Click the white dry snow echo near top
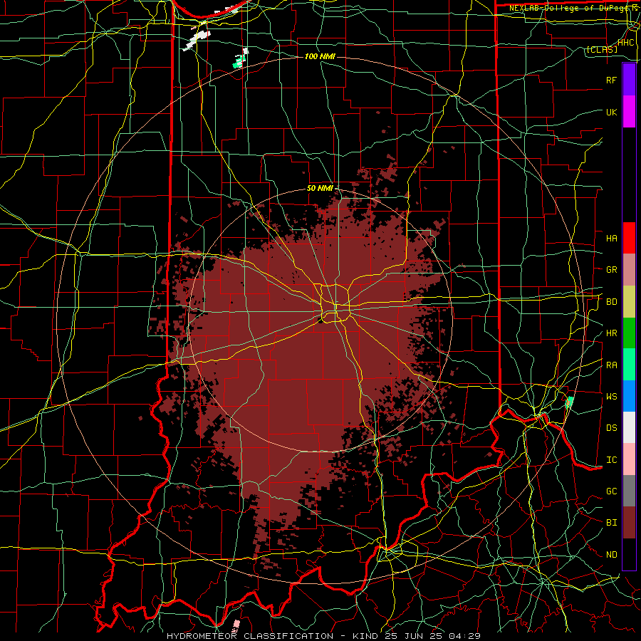The image size is (641, 641). pyautogui.click(x=197, y=40)
